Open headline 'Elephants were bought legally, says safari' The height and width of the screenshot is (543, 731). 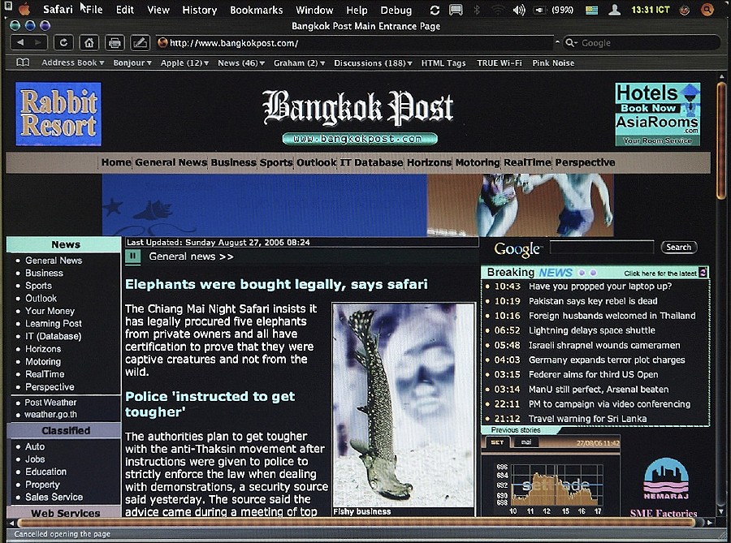[276, 284]
